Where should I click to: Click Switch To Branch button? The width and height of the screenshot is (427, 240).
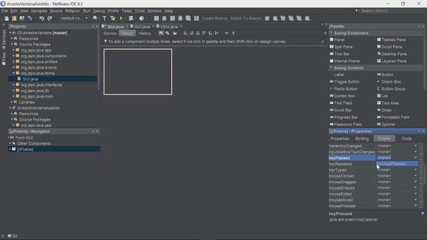[x=246, y=19]
